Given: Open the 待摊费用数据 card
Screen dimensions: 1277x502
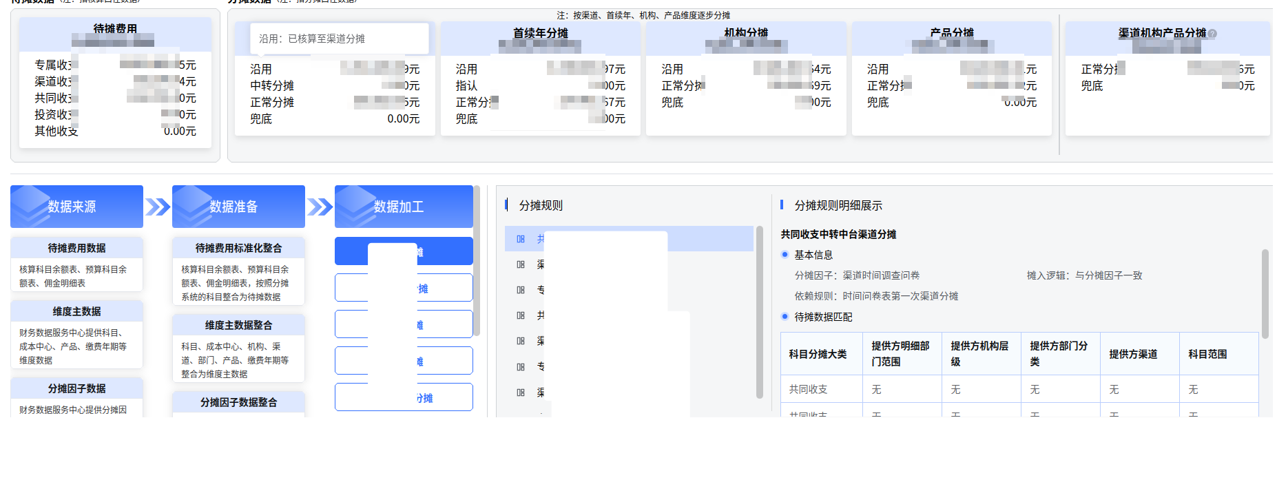Looking at the screenshot, I should 76,264.
